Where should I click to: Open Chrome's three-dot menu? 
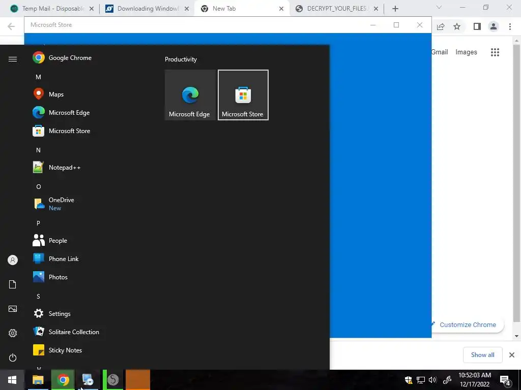(510, 26)
